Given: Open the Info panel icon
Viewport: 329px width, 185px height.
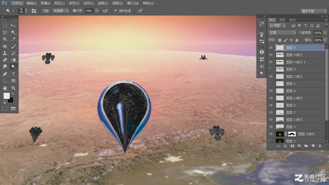Looking at the screenshot, I should click(x=262, y=52).
